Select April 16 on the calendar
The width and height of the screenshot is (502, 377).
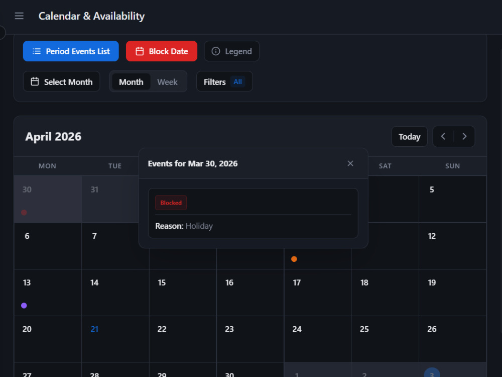(x=250, y=293)
